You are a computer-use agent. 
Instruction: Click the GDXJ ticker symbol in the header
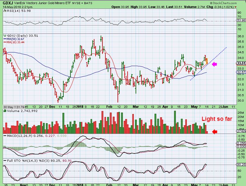[x=8, y=3]
